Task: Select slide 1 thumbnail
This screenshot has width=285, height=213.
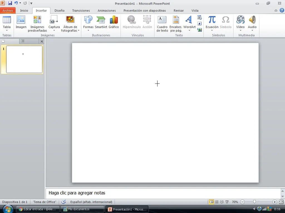Action: 24,59
